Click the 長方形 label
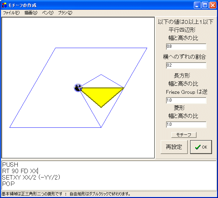The height and width of the screenshot is (198, 218). tap(182, 76)
